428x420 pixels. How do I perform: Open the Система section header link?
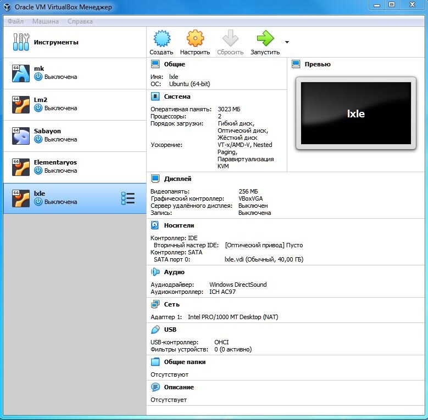(x=177, y=97)
